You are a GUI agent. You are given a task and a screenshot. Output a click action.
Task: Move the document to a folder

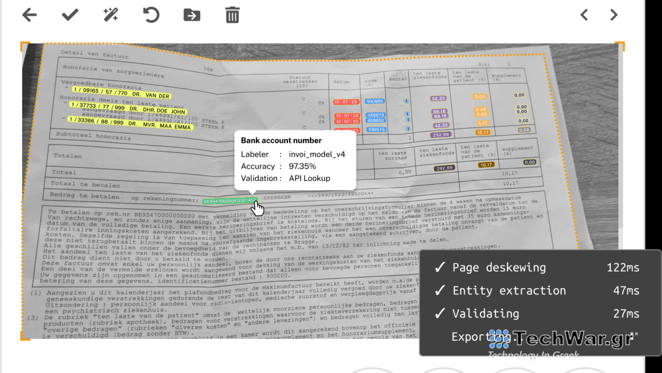click(191, 15)
